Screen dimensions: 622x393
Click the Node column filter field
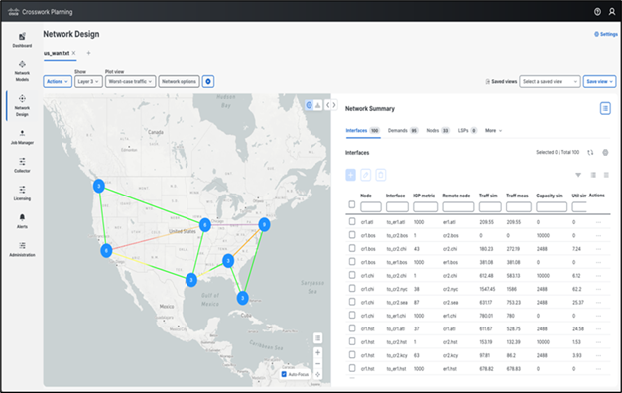tap(371, 206)
